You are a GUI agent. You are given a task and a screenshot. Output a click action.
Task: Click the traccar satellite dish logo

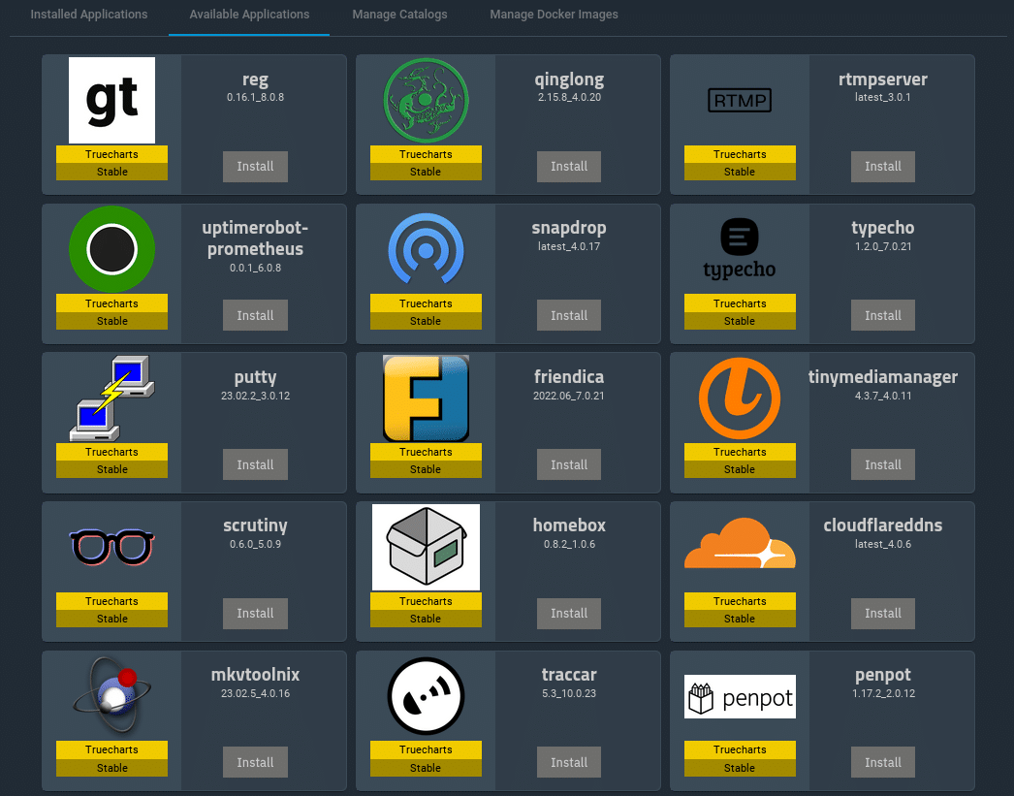[x=426, y=696]
